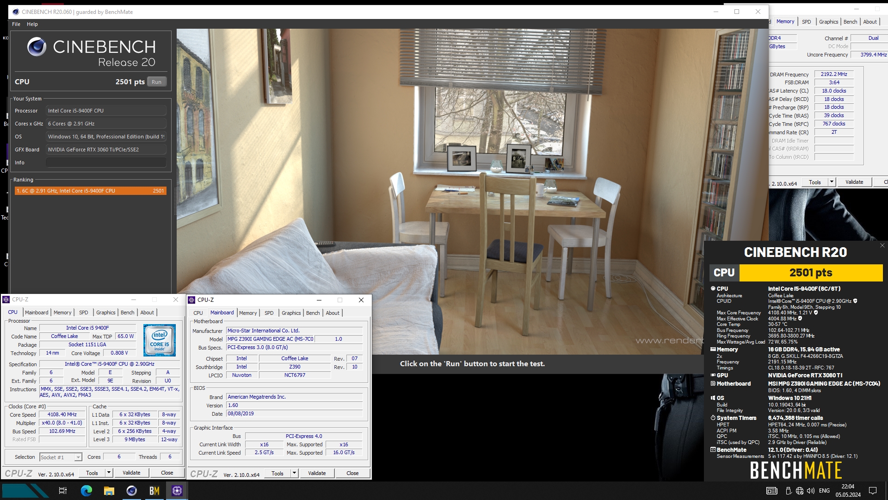The height and width of the screenshot is (500, 888).
Task: Run the Cinebench CPU test
Action: coord(157,82)
